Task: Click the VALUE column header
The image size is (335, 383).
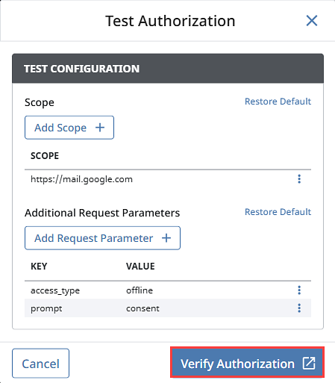Action: [x=140, y=267]
